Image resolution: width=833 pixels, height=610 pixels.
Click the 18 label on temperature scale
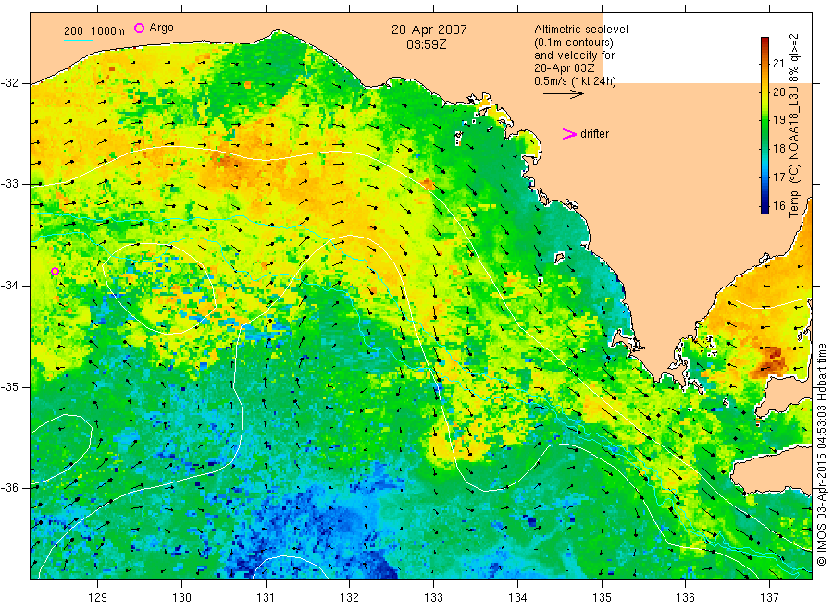(778, 148)
